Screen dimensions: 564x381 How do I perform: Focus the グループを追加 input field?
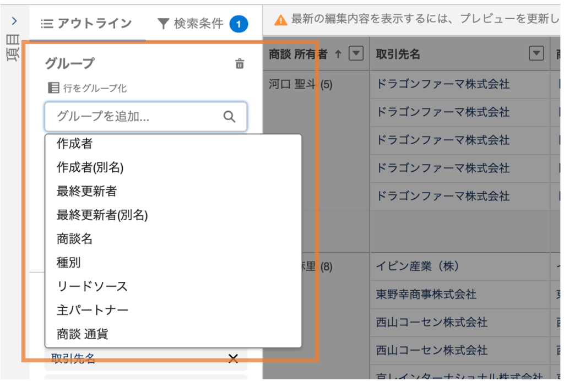138,117
